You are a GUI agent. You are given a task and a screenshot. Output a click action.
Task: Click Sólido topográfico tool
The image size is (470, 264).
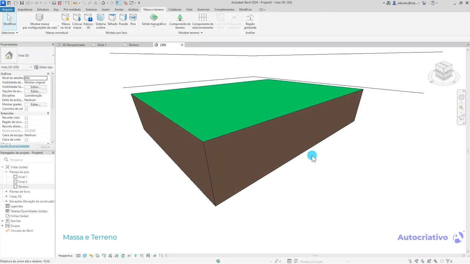click(x=154, y=21)
